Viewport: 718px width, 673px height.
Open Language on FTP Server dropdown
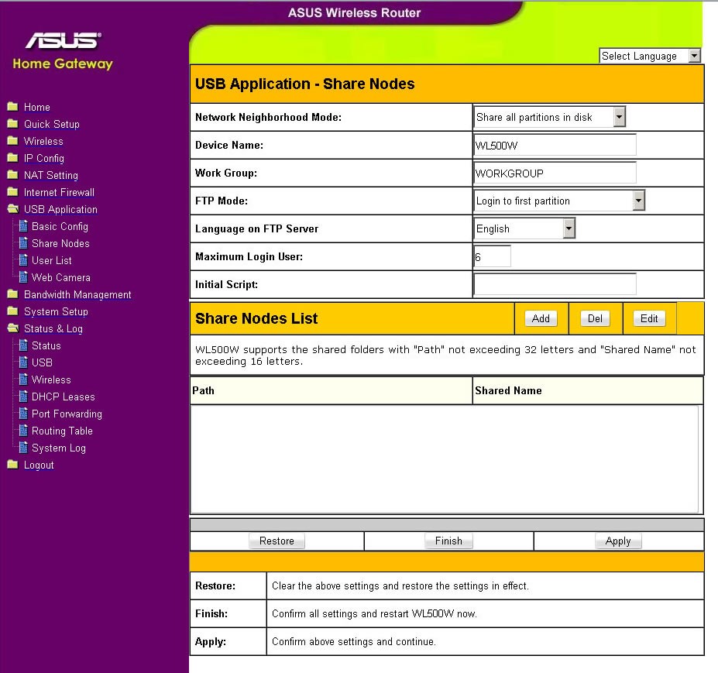click(x=524, y=228)
